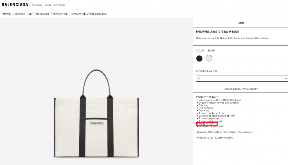Image resolution: width=288 pixels, height=165 pixels.
Task: Open the Leather Goods breadcrumb
Action: (39, 14)
